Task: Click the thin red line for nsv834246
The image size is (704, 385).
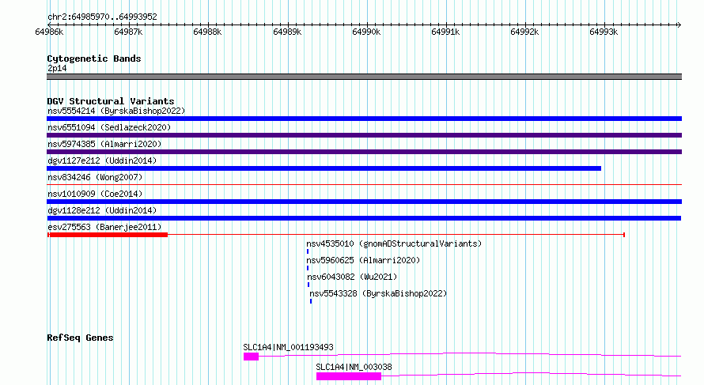Action: (x=364, y=184)
